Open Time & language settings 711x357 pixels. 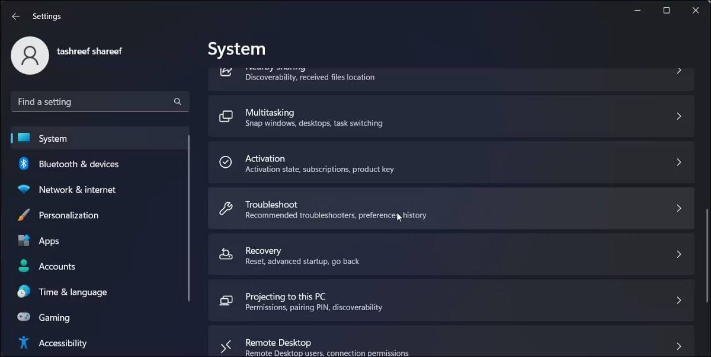tap(72, 292)
